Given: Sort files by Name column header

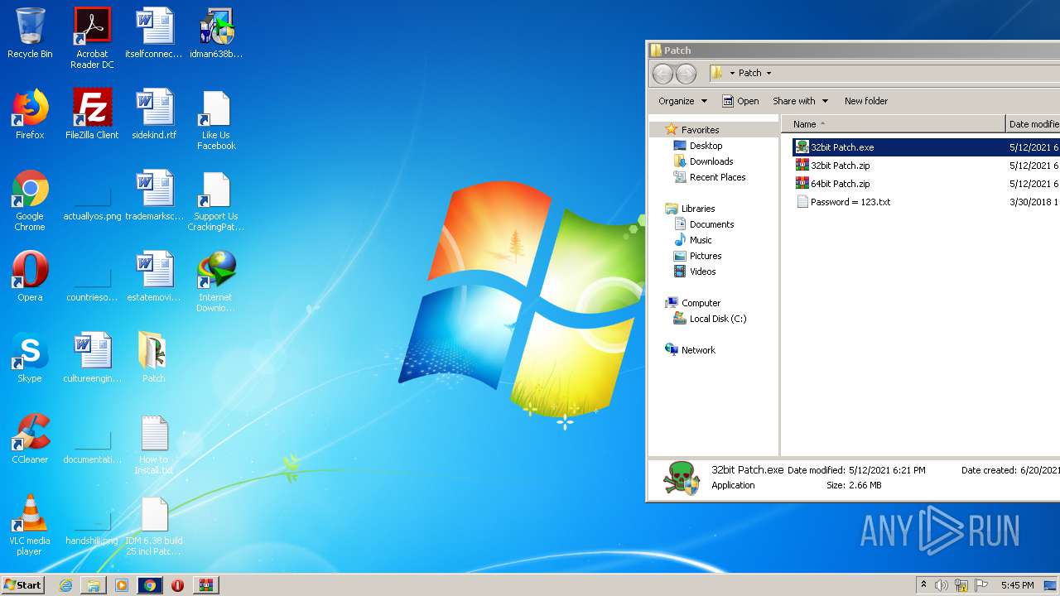Looking at the screenshot, I should pyautogui.click(x=893, y=124).
